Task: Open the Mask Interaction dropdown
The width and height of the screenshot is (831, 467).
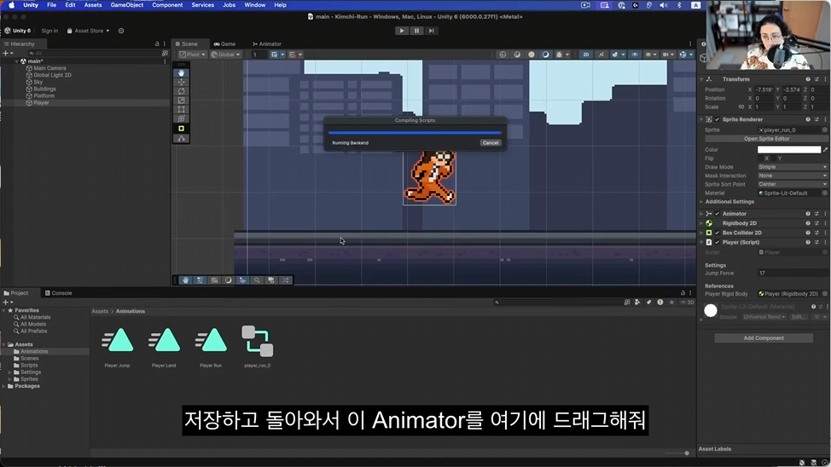Action: click(792, 176)
